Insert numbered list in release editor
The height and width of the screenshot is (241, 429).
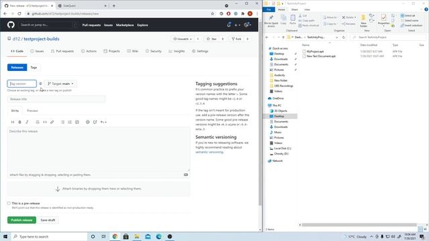70,122
